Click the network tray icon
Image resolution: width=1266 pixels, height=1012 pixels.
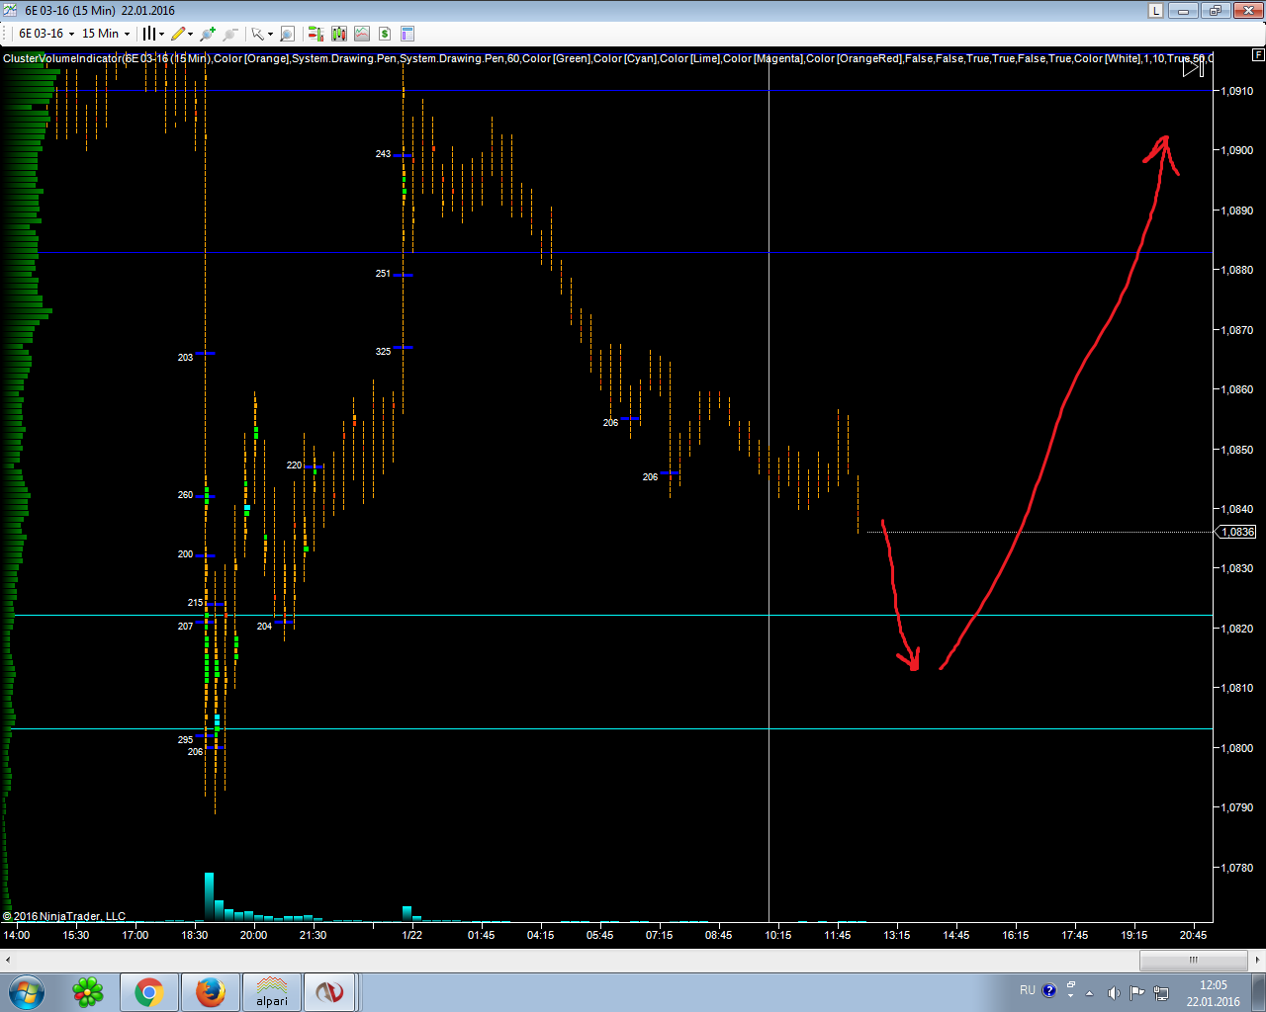[x=1161, y=992]
